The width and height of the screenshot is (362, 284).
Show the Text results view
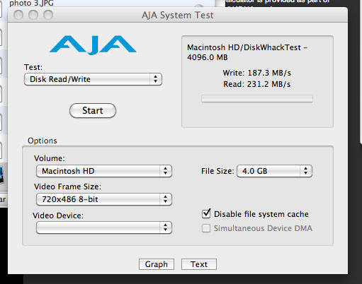[x=199, y=264]
